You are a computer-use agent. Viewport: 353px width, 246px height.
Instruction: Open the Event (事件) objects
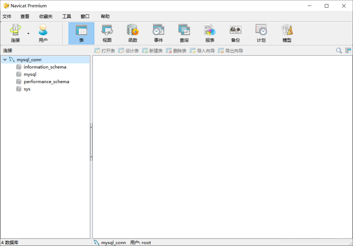158,33
